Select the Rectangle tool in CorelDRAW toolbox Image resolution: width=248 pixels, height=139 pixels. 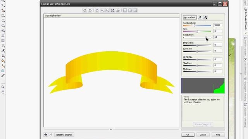(3, 15)
